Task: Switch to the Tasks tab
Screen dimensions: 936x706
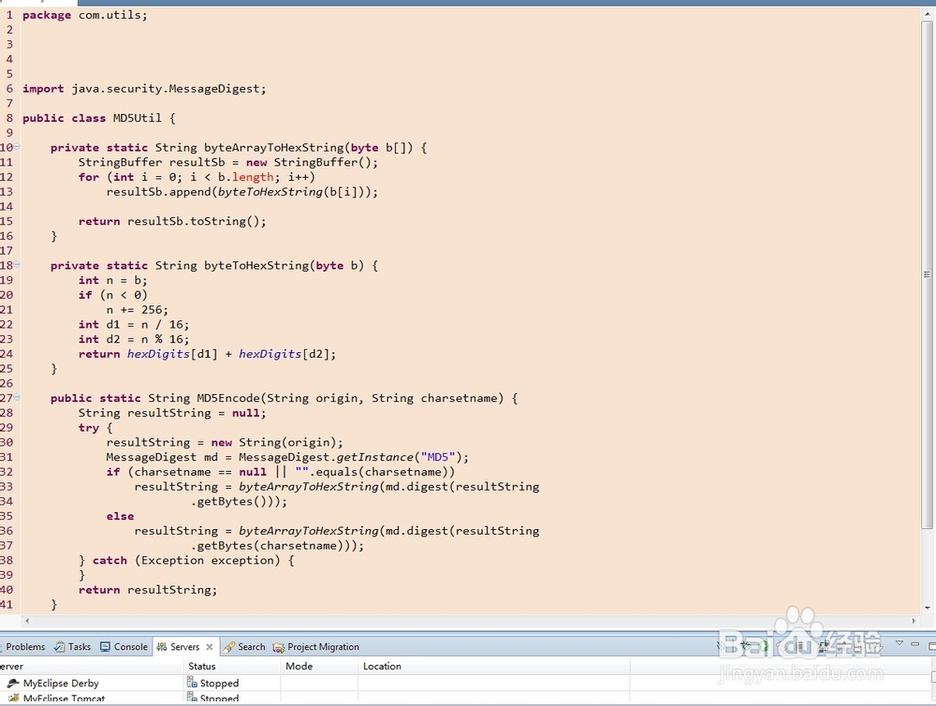Action: [73, 646]
